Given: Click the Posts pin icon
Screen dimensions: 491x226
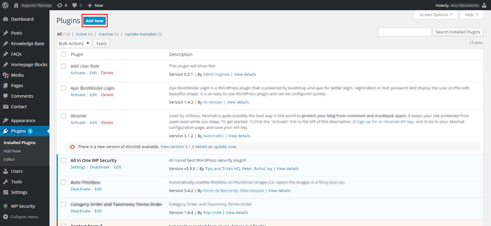Looking at the screenshot, I should [x=6, y=33].
